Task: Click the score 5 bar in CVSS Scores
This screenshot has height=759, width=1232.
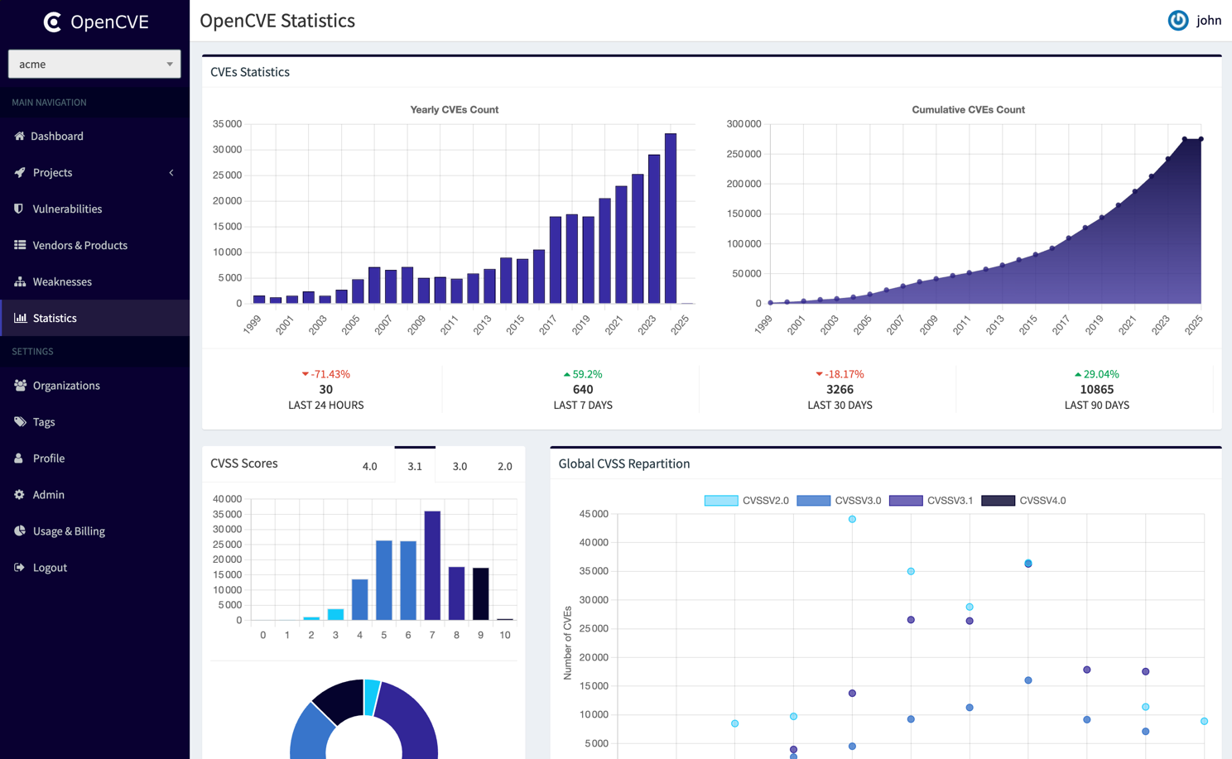Action: [x=384, y=580]
